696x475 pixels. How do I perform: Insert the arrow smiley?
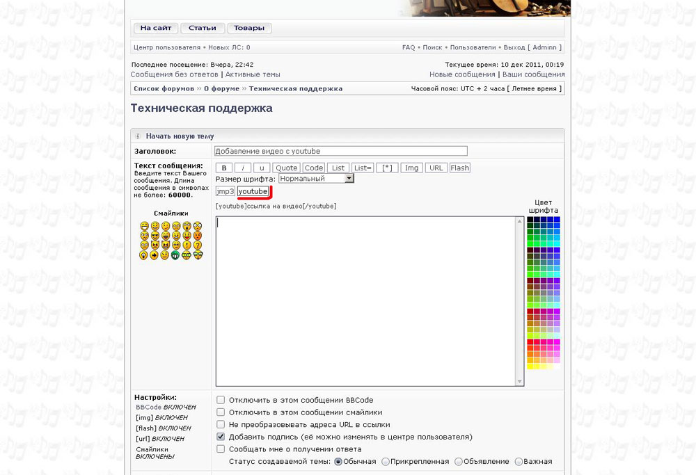(154, 255)
